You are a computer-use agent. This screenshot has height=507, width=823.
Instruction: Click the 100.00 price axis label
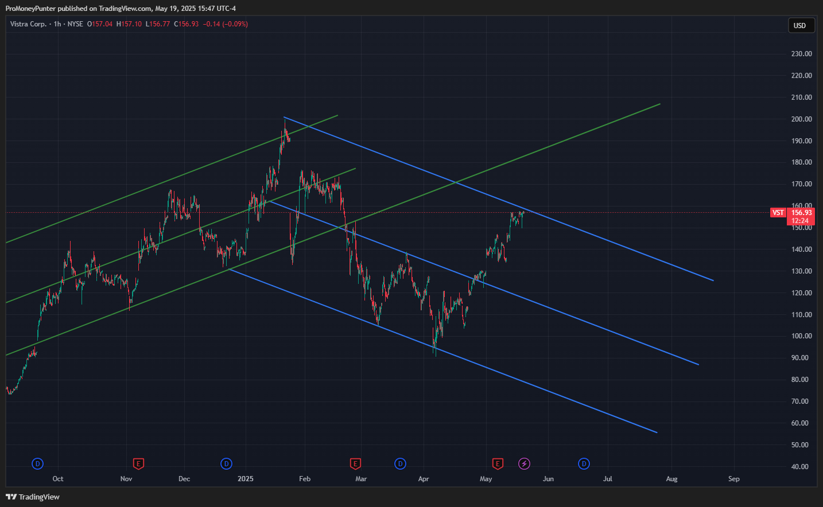click(x=802, y=336)
